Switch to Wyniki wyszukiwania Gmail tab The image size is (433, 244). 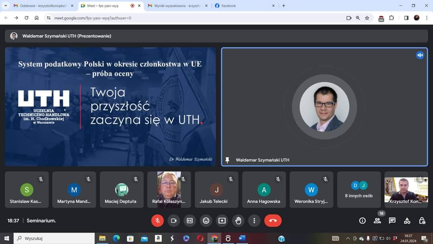pos(178,6)
